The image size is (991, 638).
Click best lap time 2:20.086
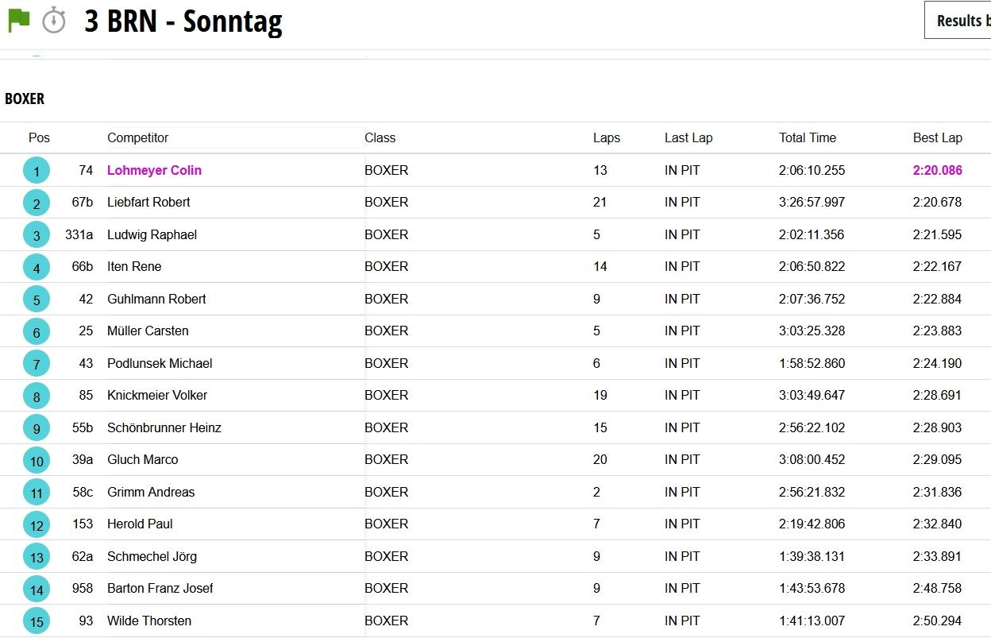pos(937,171)
